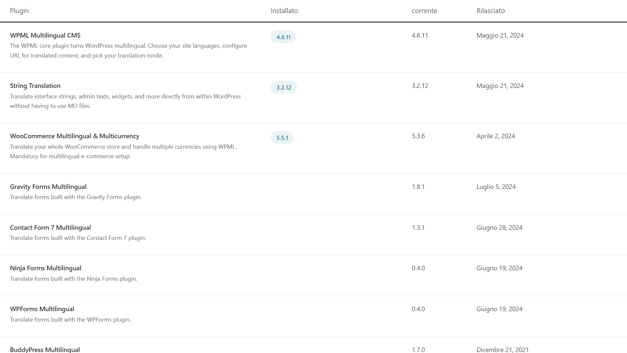This screenshot has height=353, width=627.
Task: Click the Installato column header
Action: tap(284, 11)
